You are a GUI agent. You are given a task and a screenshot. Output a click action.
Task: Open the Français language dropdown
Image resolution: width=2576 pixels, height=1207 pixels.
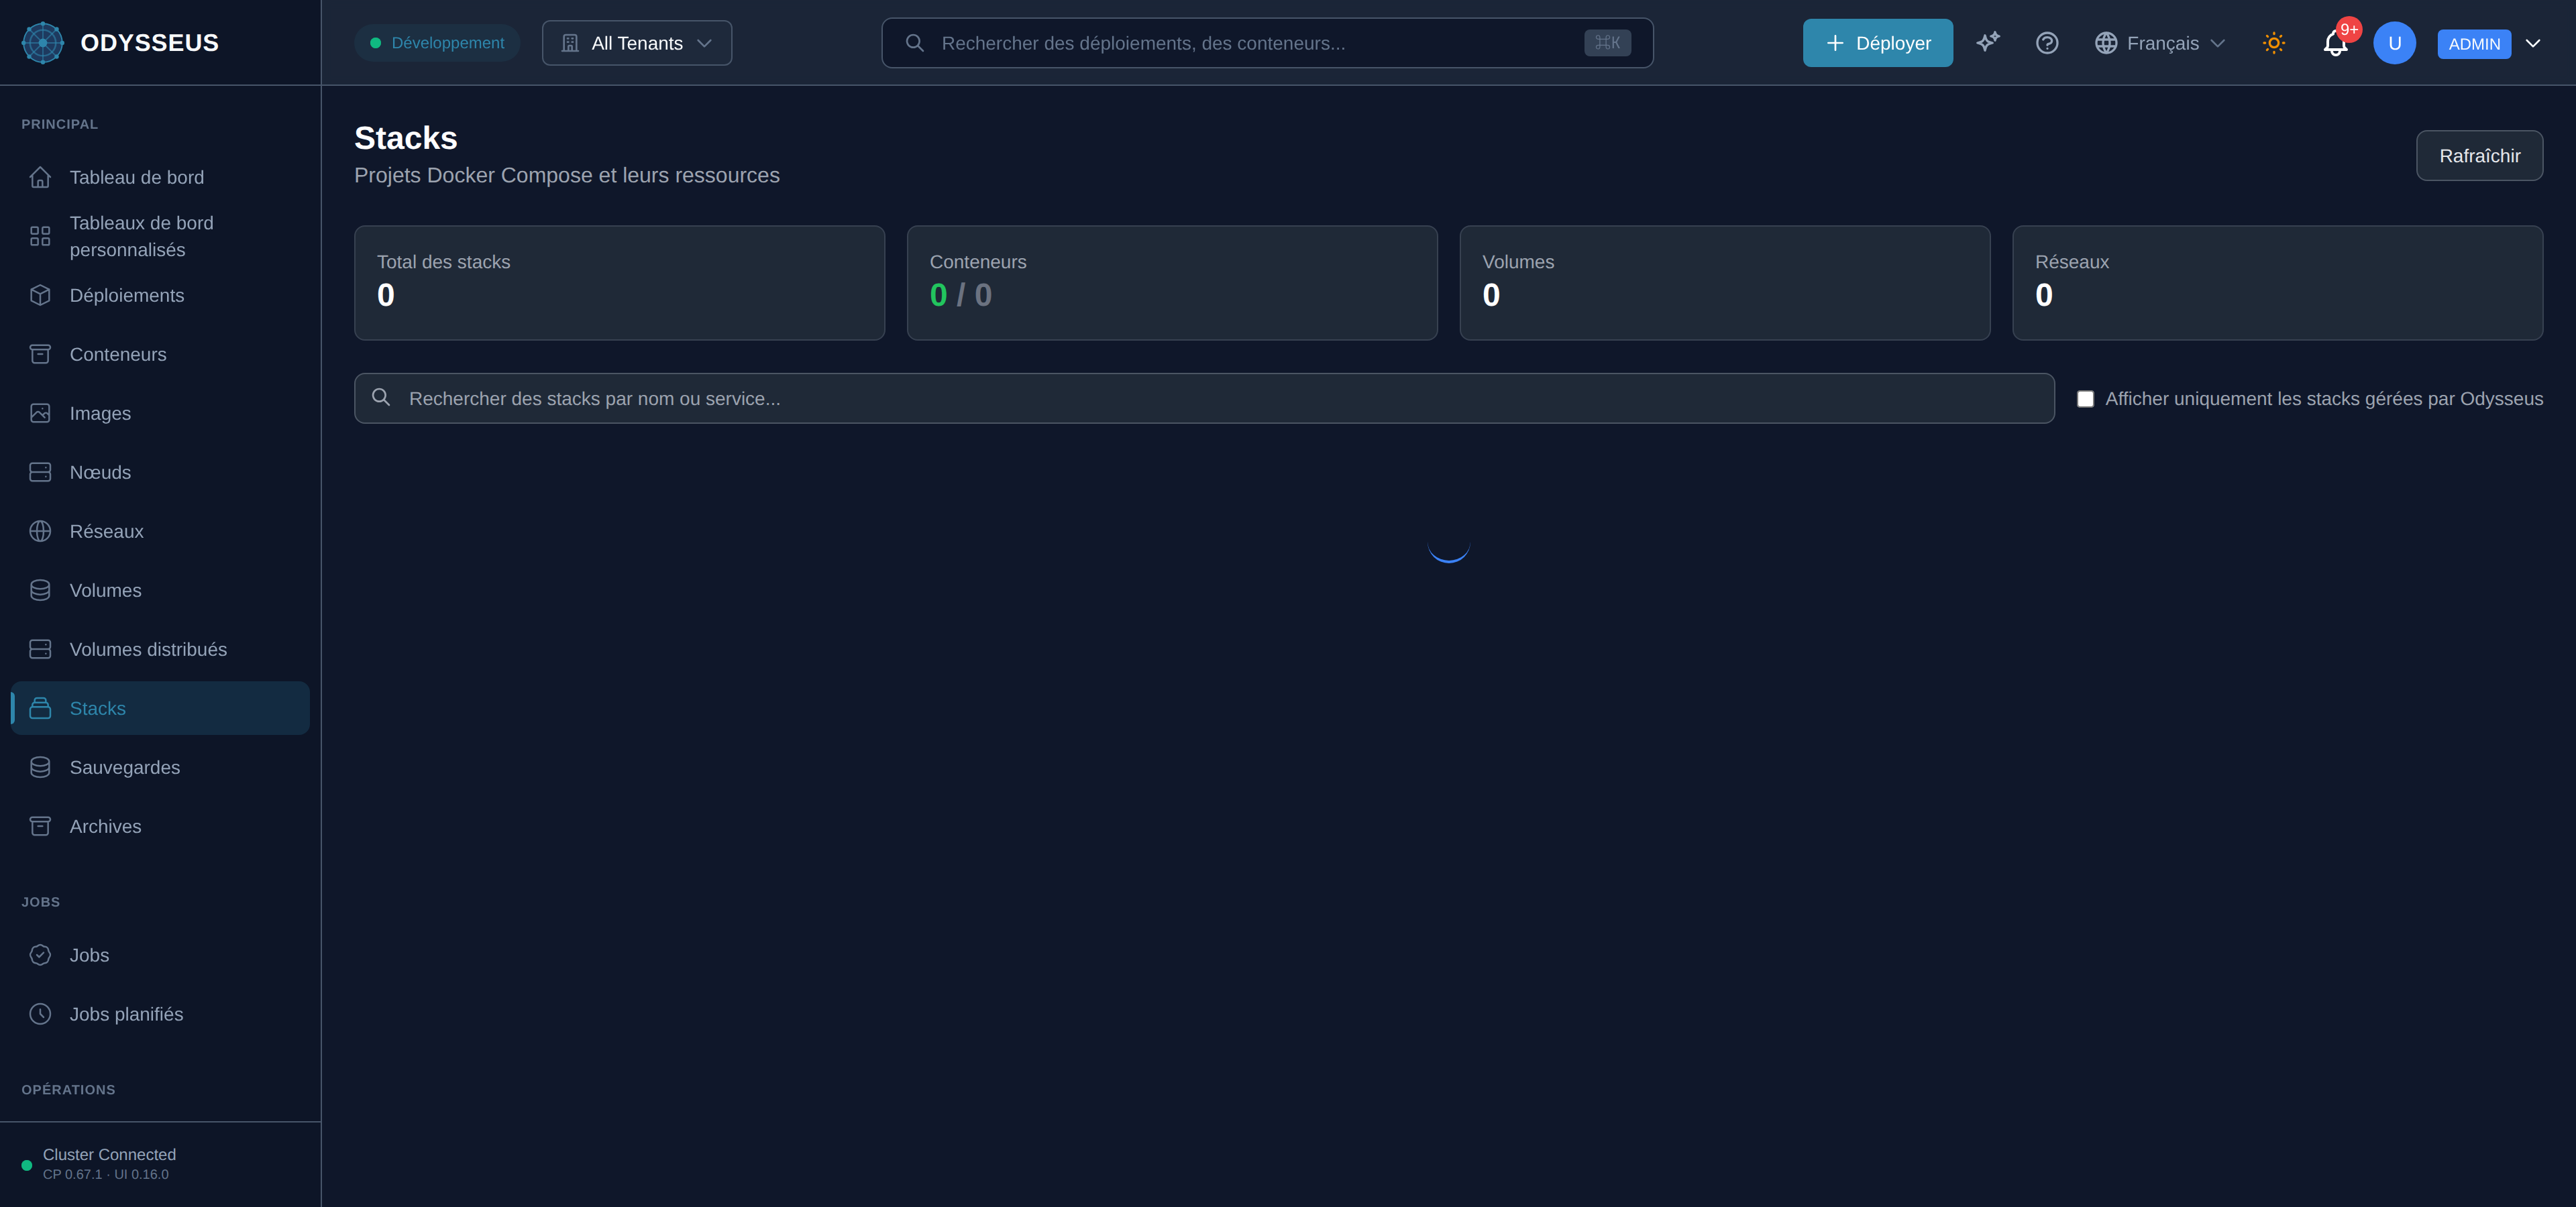pyautogui.click(x=2160, y=43)
